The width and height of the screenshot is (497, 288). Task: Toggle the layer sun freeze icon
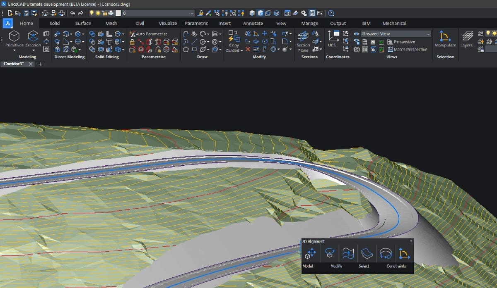point(99,13)
